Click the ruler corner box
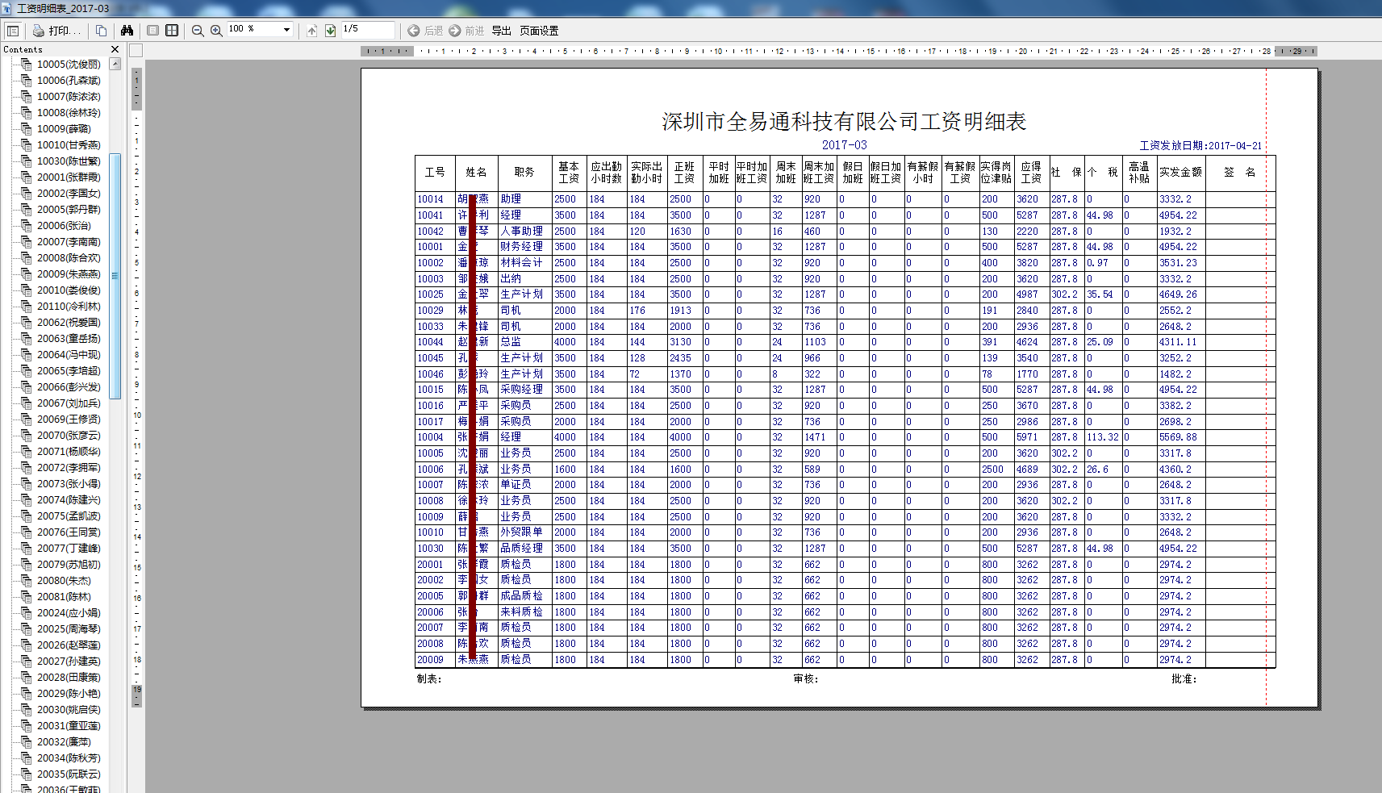The image size is (1382, 793). [x=136, y=51]
